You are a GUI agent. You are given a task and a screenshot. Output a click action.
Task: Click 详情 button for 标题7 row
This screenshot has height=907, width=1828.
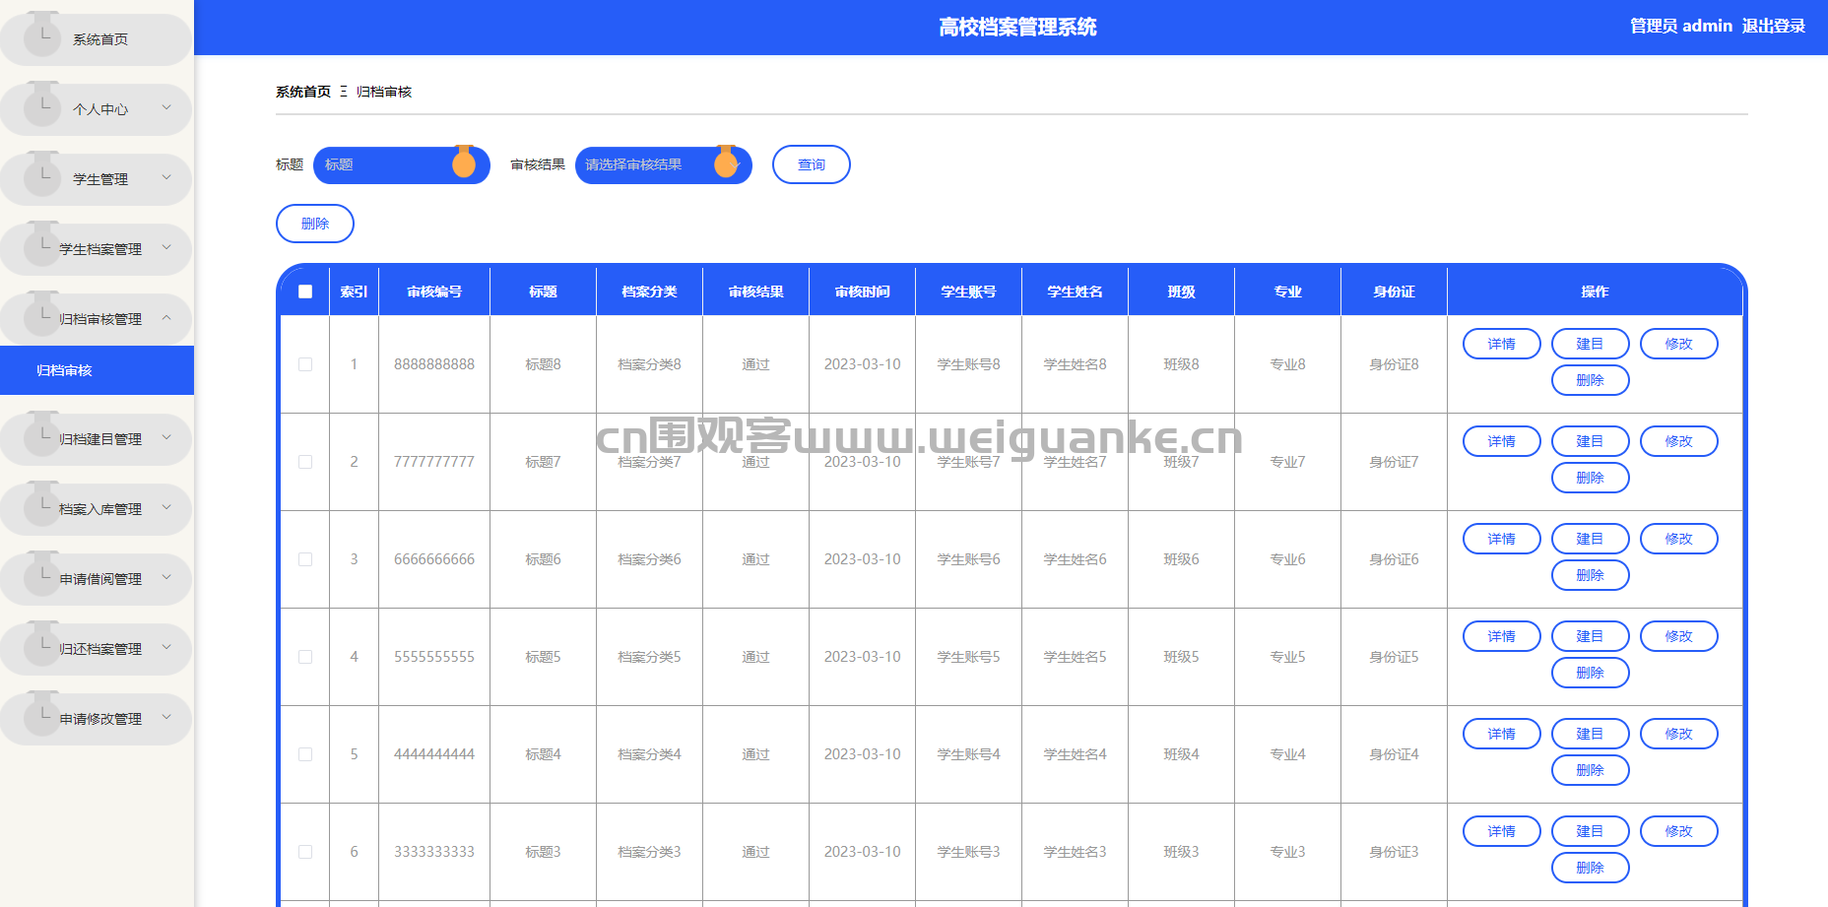1501,441
